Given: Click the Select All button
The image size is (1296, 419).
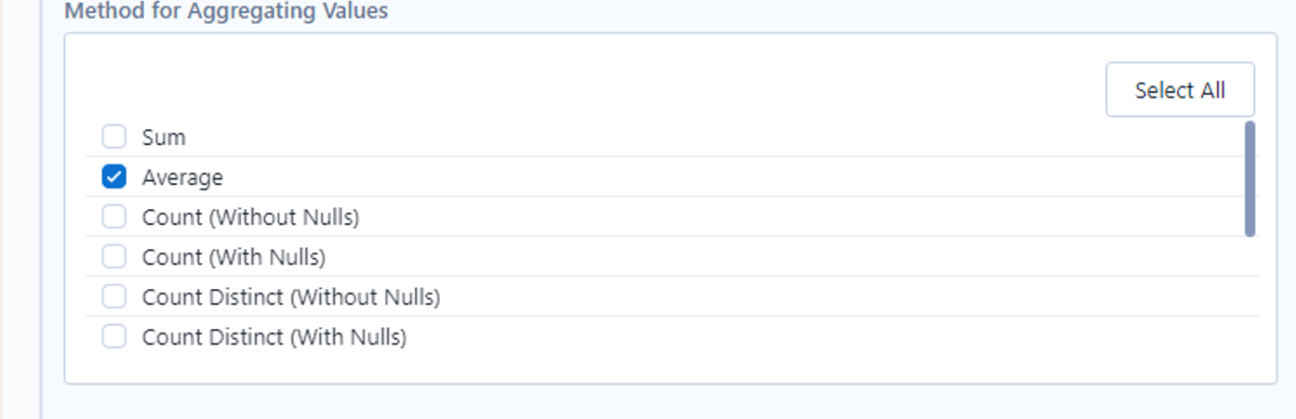Looking at the screenshot, I should (1179, 90).
